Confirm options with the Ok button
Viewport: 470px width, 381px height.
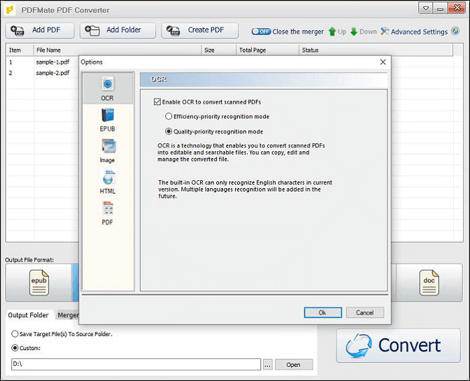point(323,312)
